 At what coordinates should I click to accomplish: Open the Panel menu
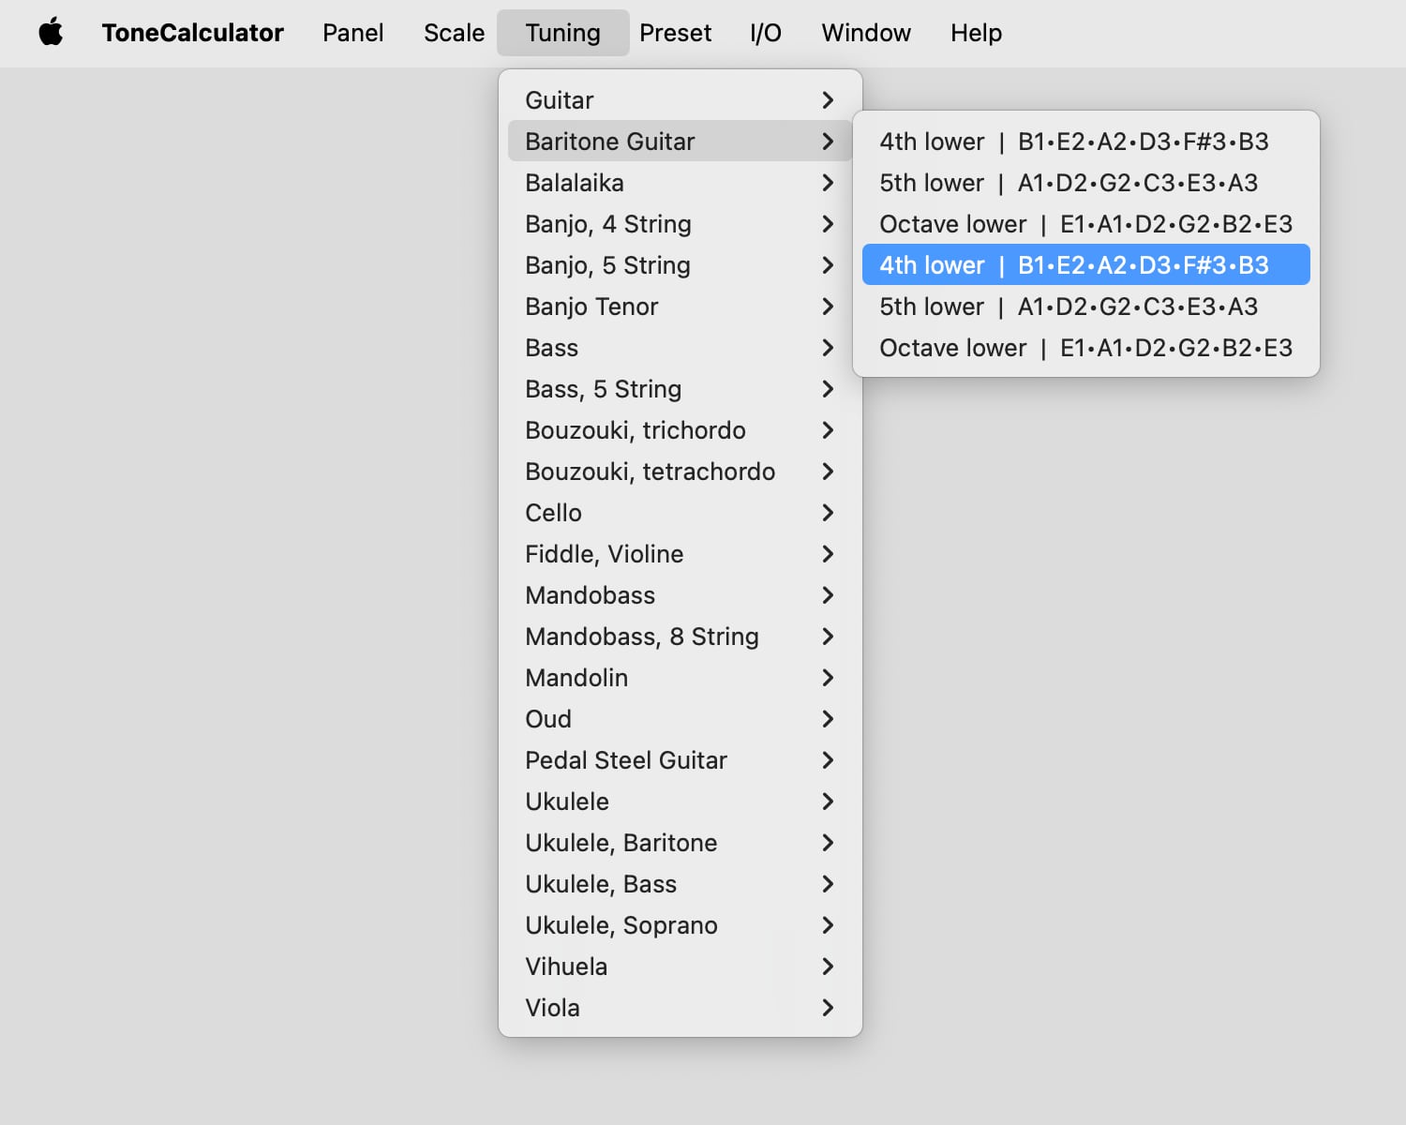point(352,33)
